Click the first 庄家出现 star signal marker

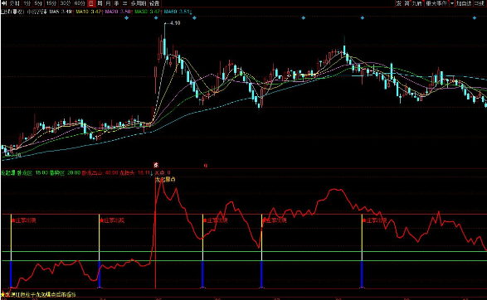click(23, 220)
